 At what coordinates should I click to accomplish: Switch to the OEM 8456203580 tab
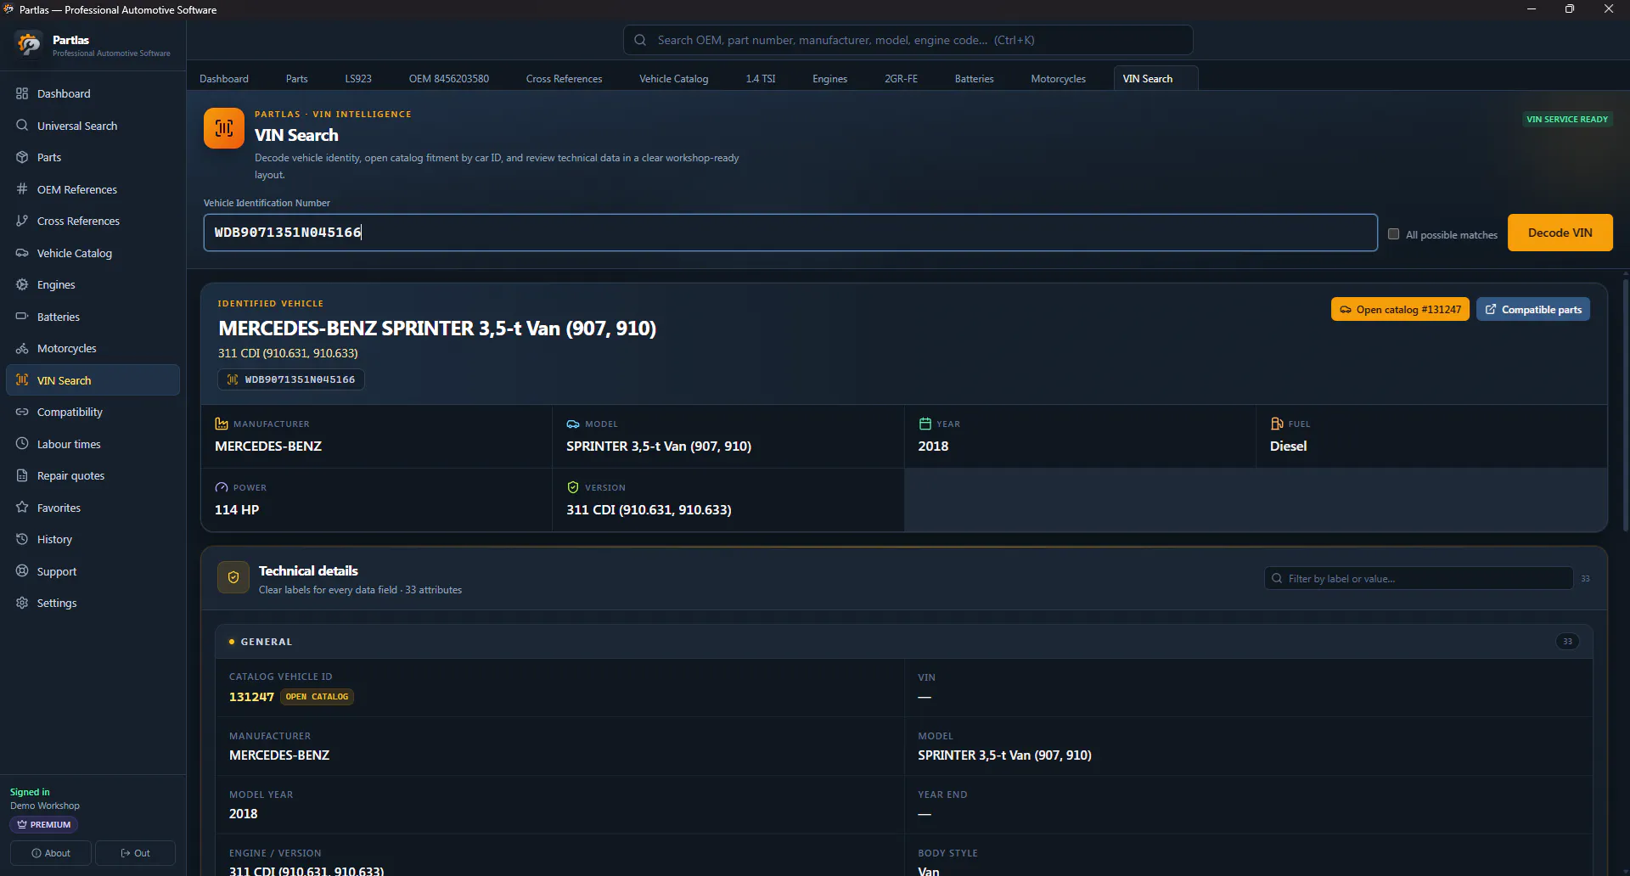coord(449,78)
